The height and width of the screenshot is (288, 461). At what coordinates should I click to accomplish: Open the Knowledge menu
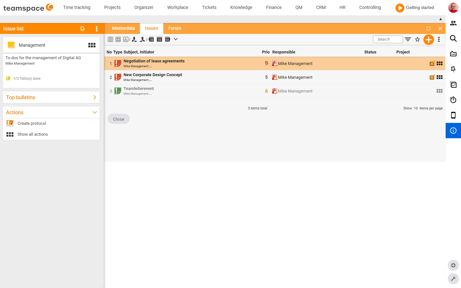(241, 7)
